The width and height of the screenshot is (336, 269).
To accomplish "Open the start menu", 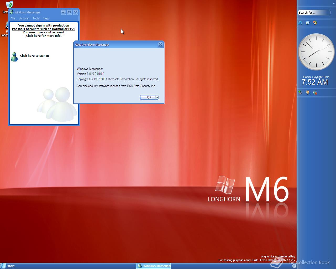I will [8, 266].
